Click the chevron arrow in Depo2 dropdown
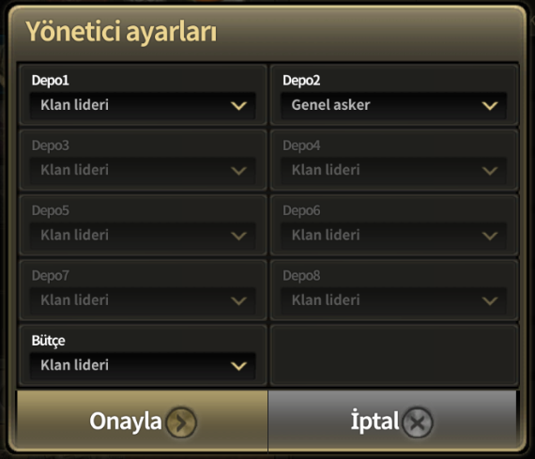Image resolution: width=535 pixels, height=459 pixels. click(x=490, y=106)
